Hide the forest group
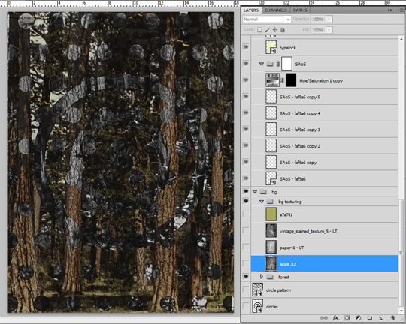406x324 pixels. (246, 277)
